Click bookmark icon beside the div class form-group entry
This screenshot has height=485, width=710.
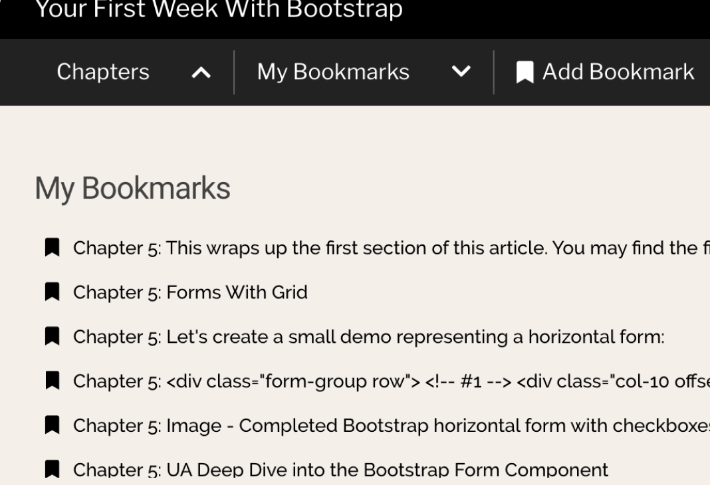point(52,381)
